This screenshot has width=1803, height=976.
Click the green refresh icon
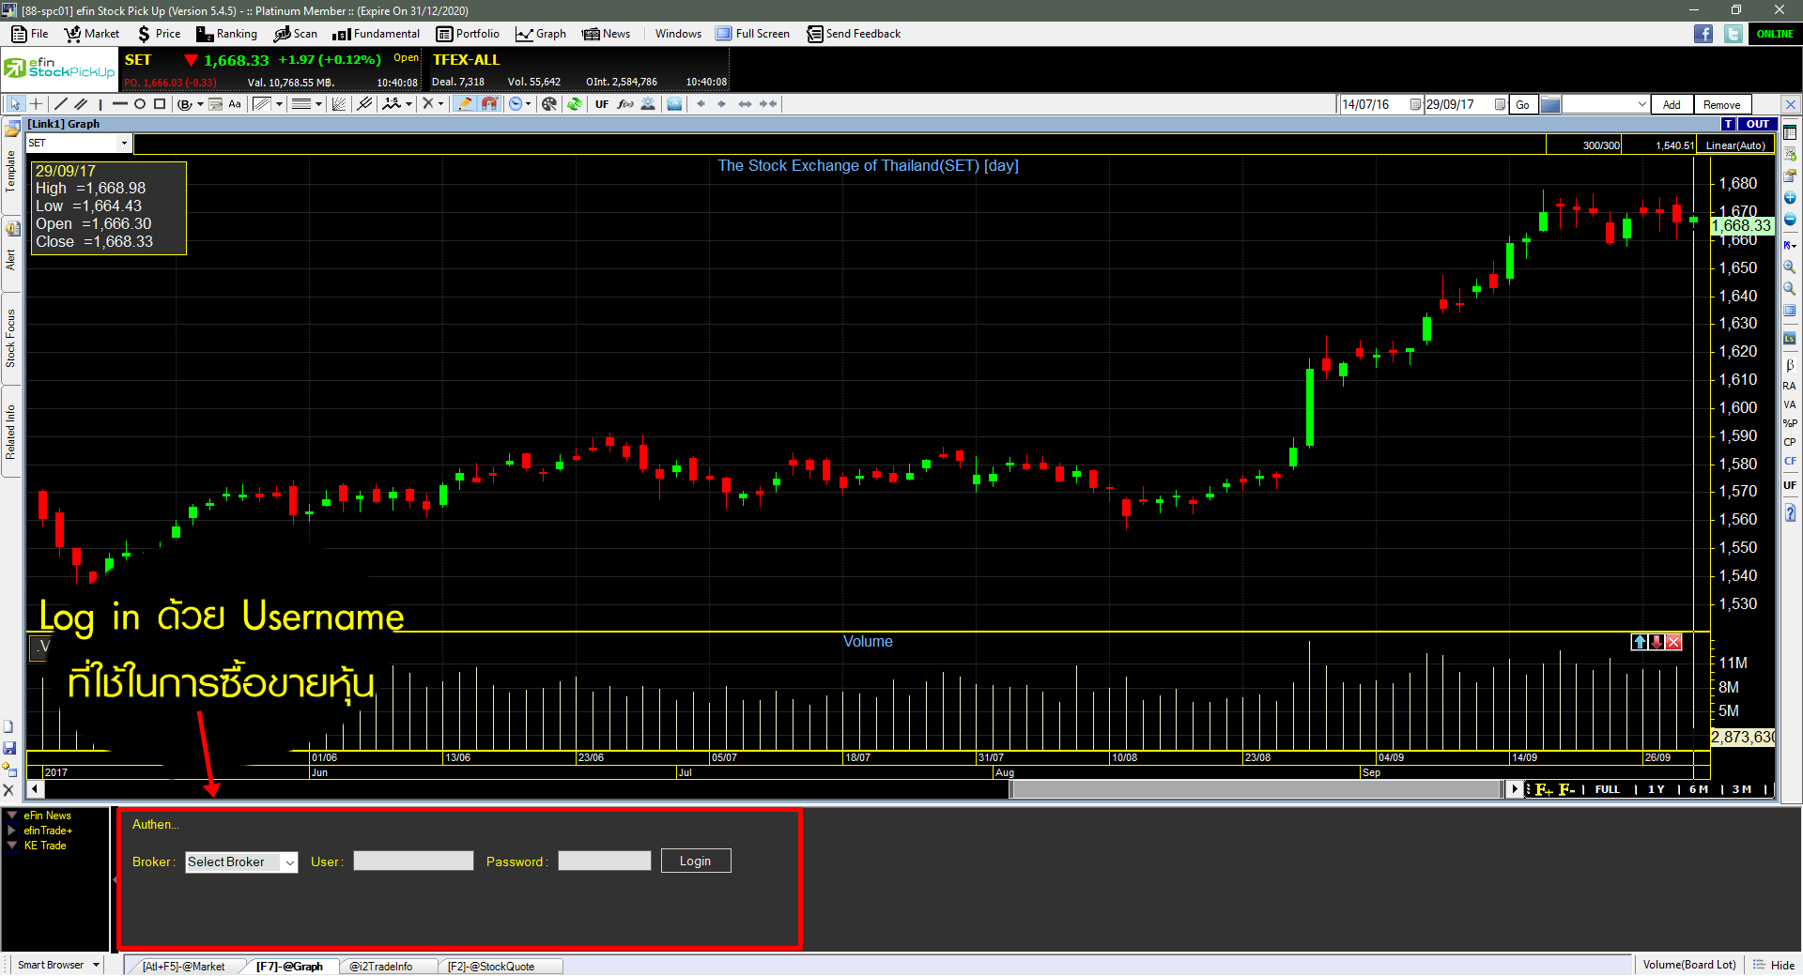pos(574,104)
